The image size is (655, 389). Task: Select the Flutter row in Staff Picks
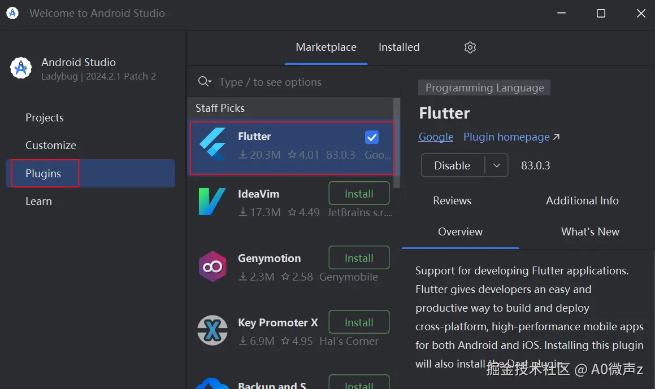click(x=292, y=148)
